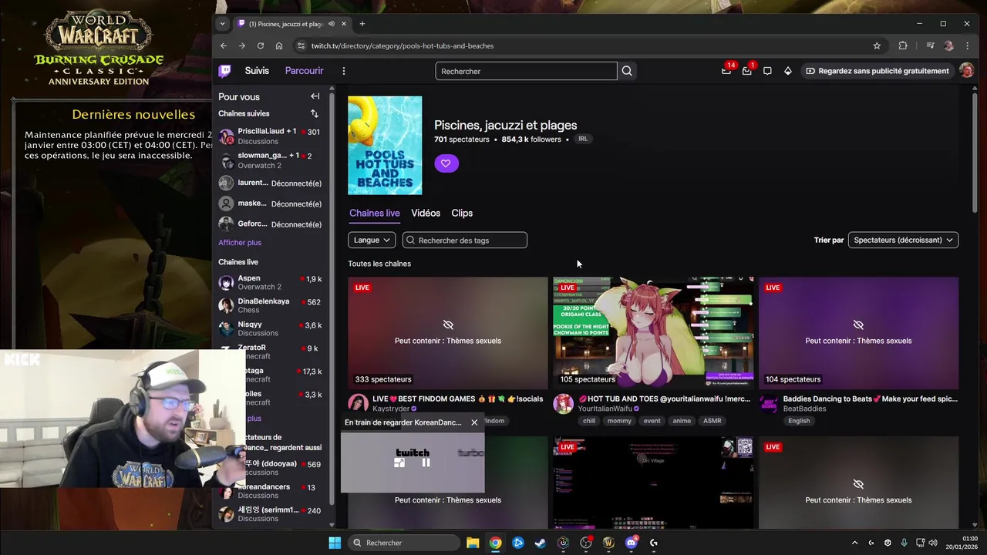
Task: Click the search magnifier button in Twitch
Action: [627, 71]
